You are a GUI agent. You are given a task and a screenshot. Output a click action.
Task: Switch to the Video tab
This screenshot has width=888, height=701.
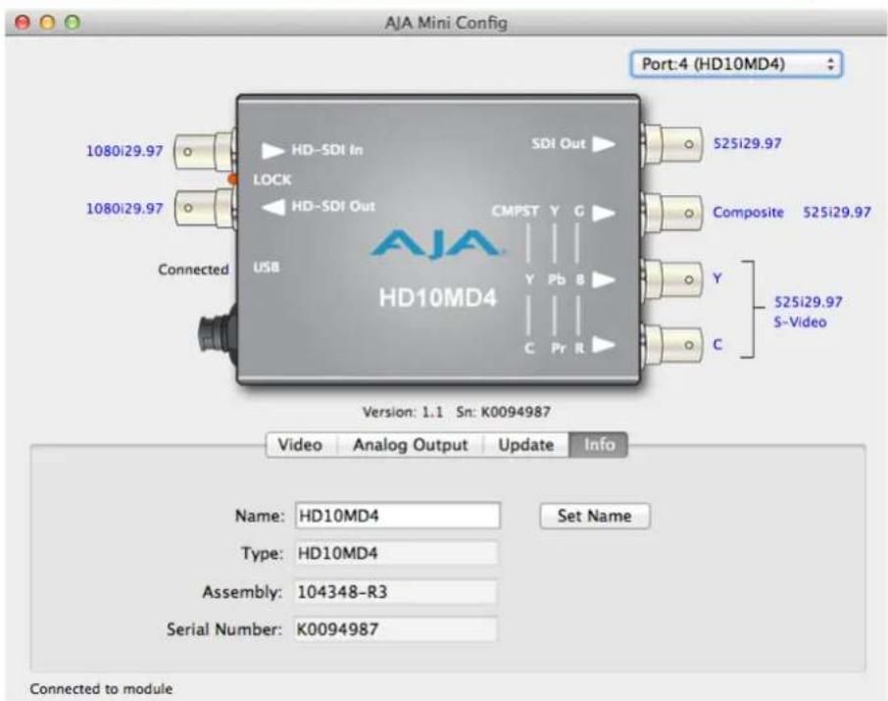(x=301, y=445)
